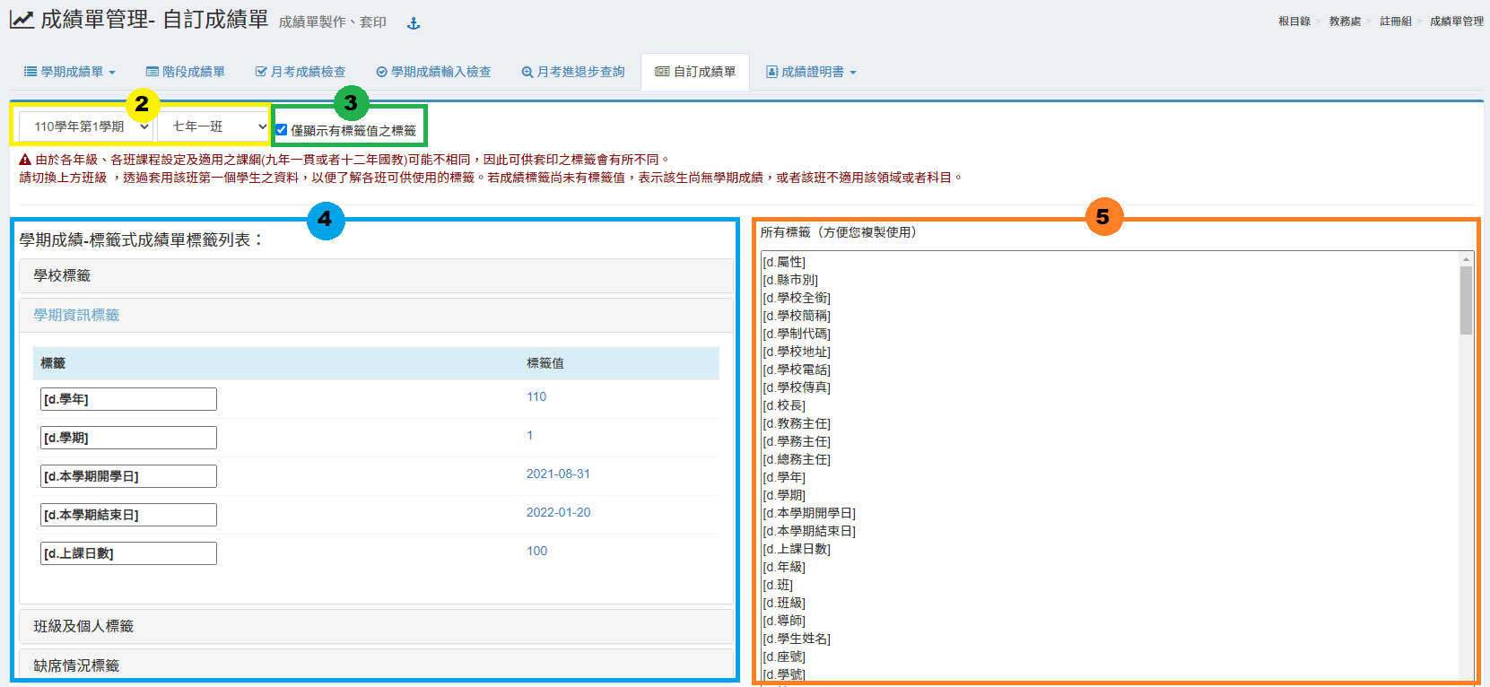Click [d.學生姓名] in the all-labels list
This screenshot has width=1490, height=687.
797,639
